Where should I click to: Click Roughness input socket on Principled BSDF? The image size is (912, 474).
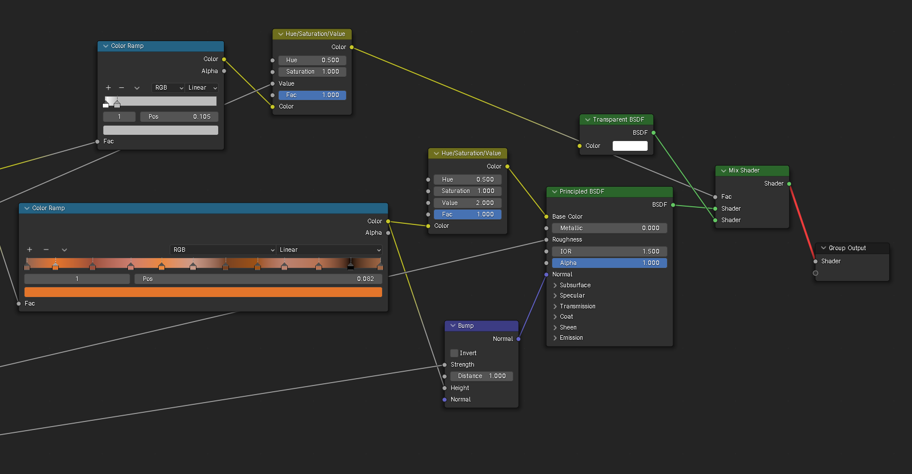(547, 240)
